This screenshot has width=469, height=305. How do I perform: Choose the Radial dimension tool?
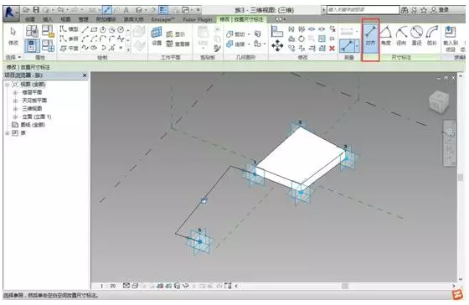[401, 36]
